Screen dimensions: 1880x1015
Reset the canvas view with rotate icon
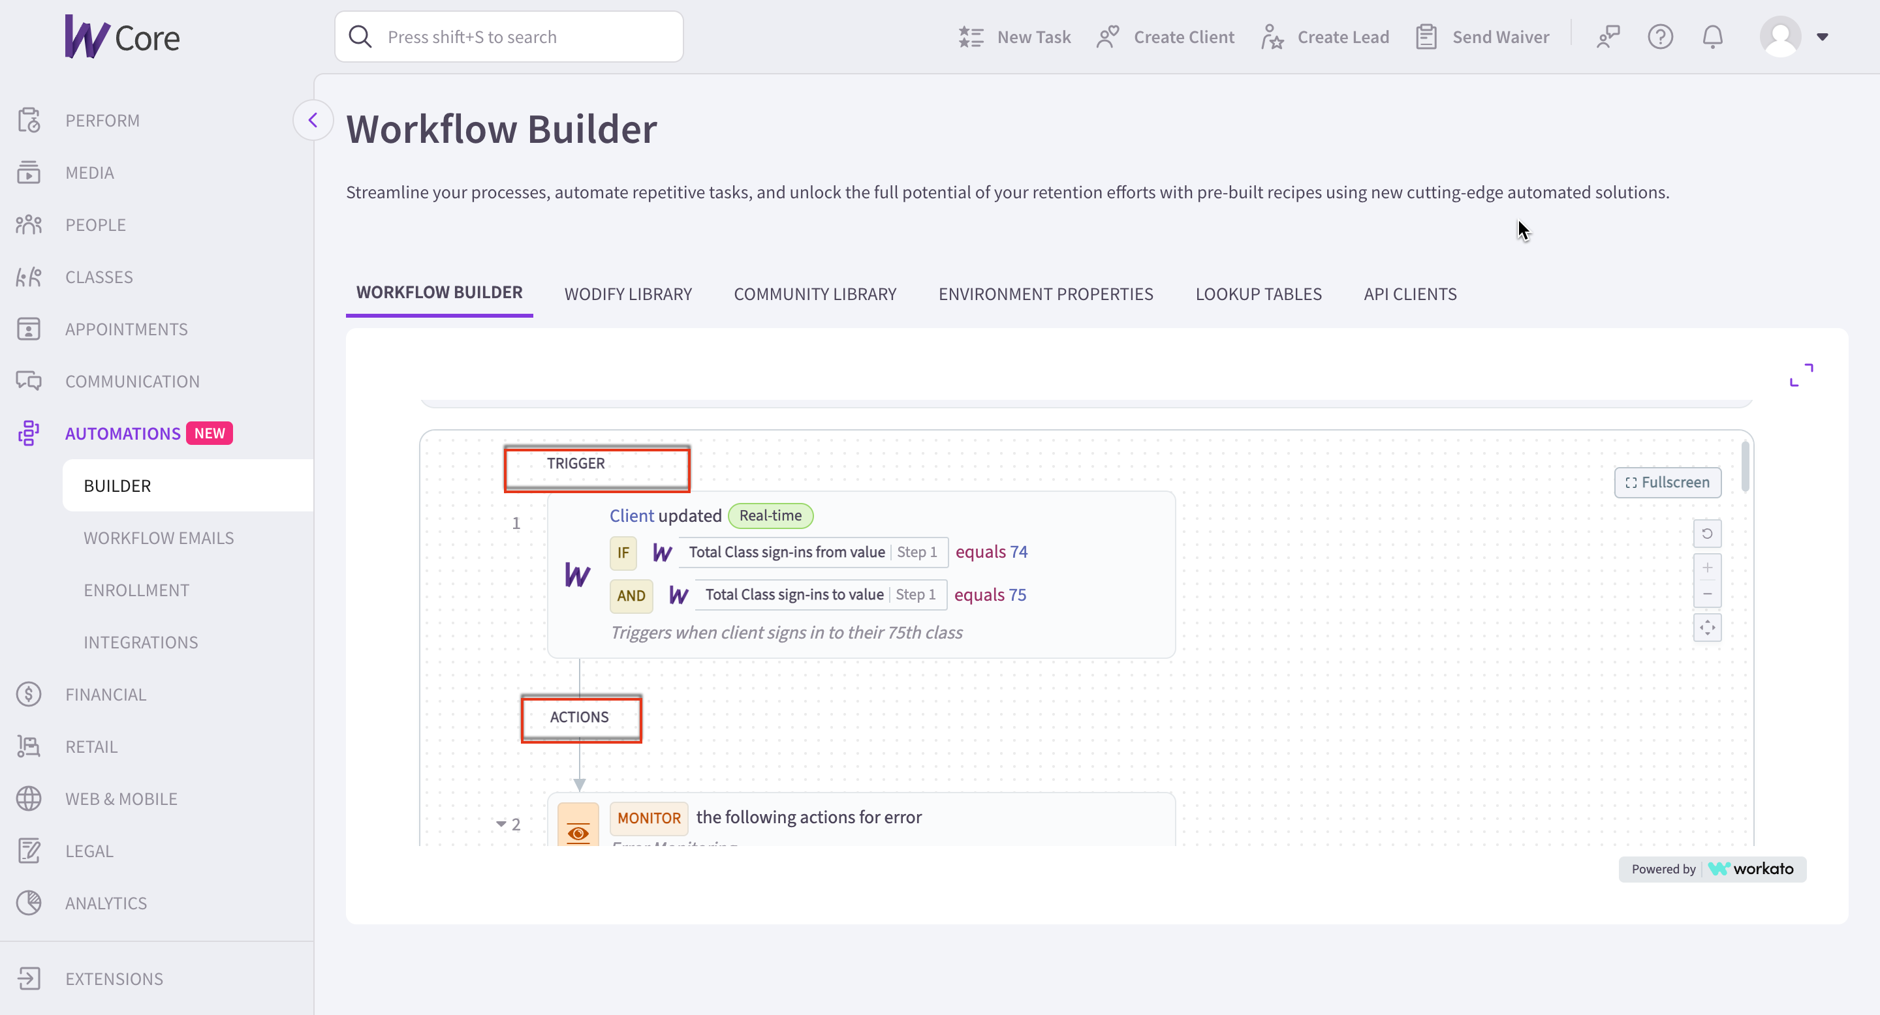pyautogui.click(x=1707, y=534)
